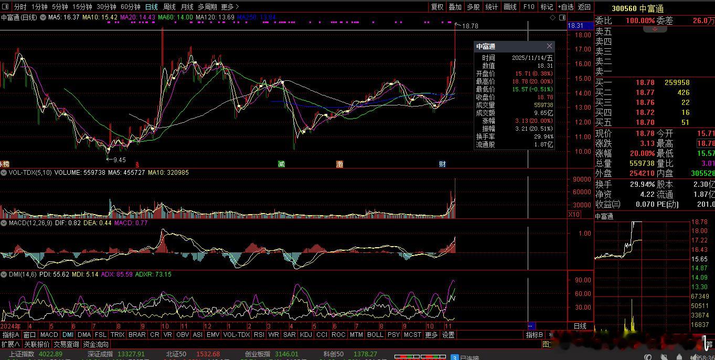Switch to the 分时 chart period

coord(20,7)
